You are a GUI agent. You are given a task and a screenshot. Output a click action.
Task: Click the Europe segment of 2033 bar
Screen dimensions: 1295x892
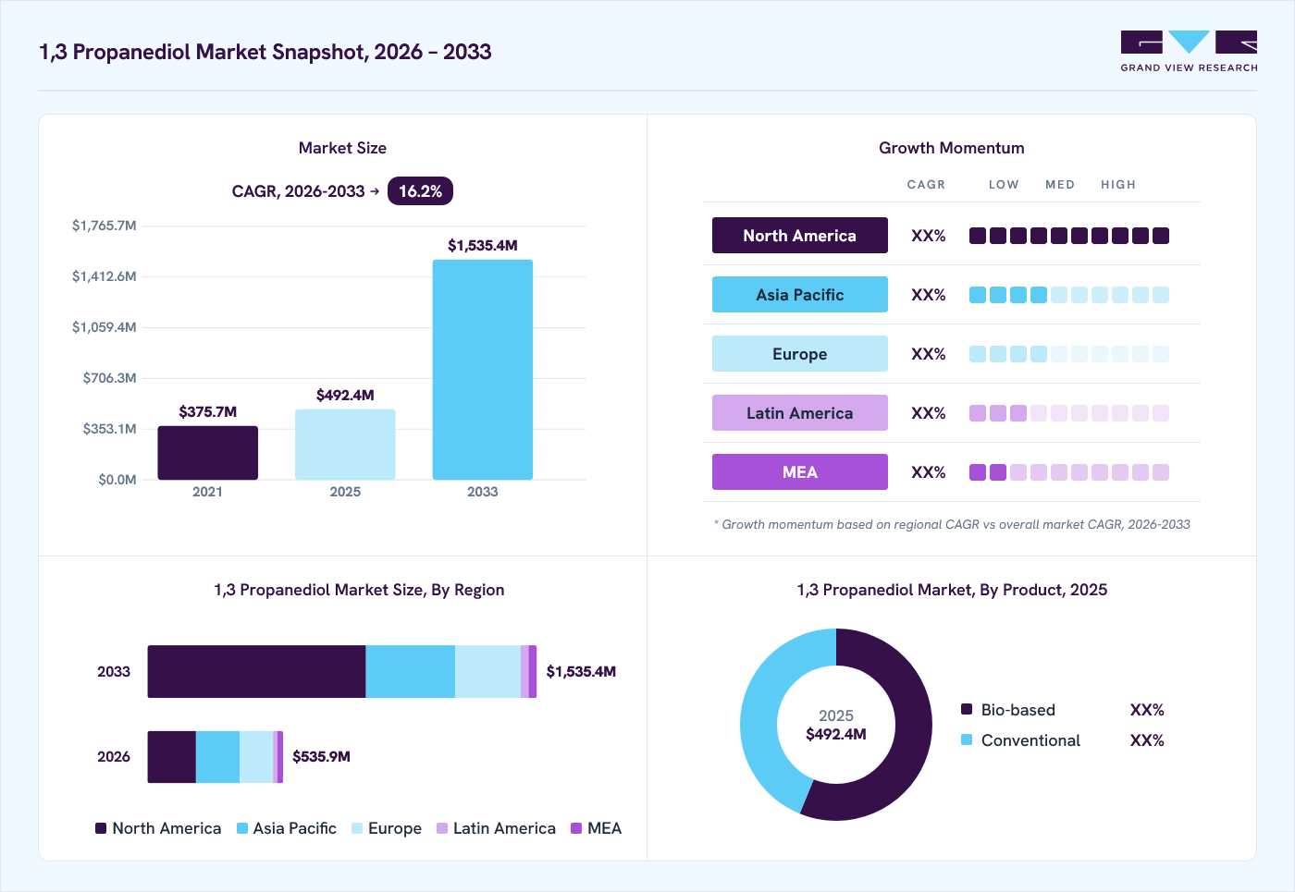pos(488,672)
